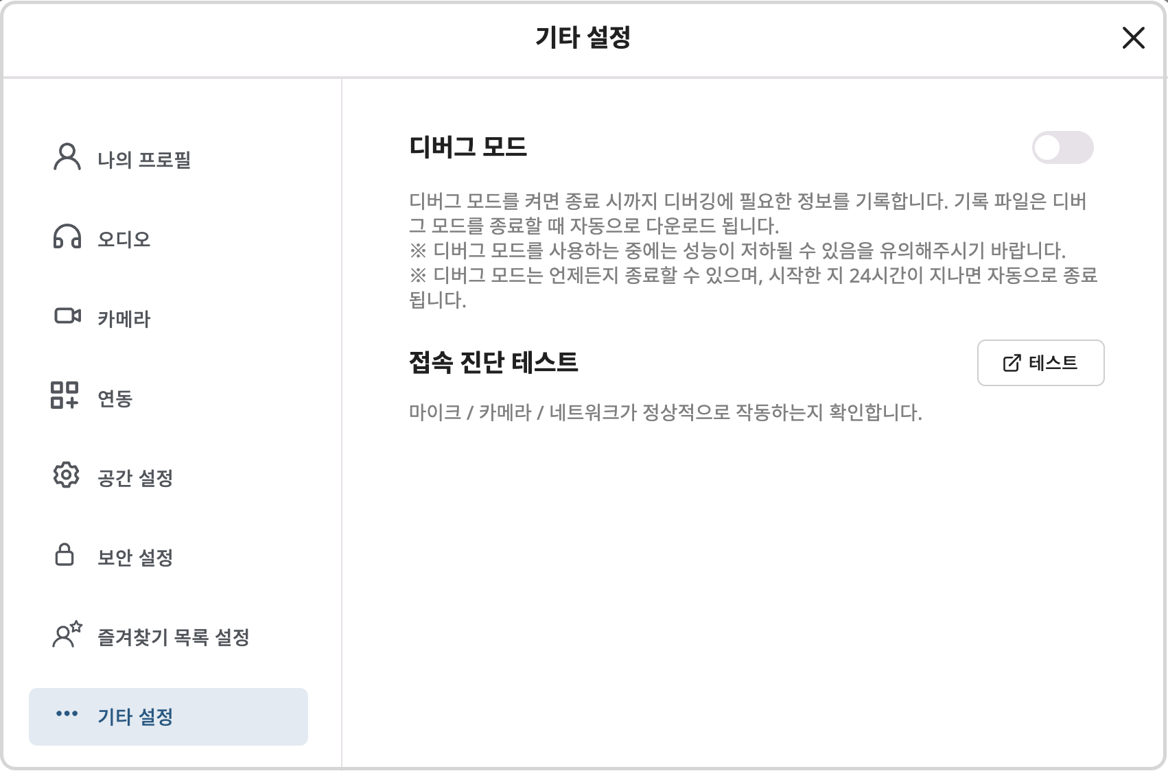Screen dimensions: 1168x771
Task: Click the camera icon in sidebar
Action: tap(67, 318)
